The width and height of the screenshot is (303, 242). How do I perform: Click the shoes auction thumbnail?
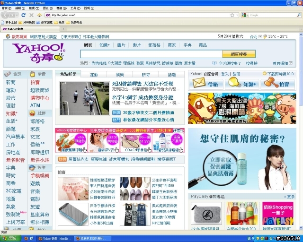[135, 189]
